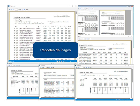Go to previous page in middle-right concept report window
Image resolution: width=140 pixels, height=106 pixels.
click(79, 39)
